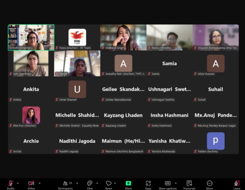Click muted mic icon beside Maimun Bangladesh label
245x190 pixels.
(103, 151)
